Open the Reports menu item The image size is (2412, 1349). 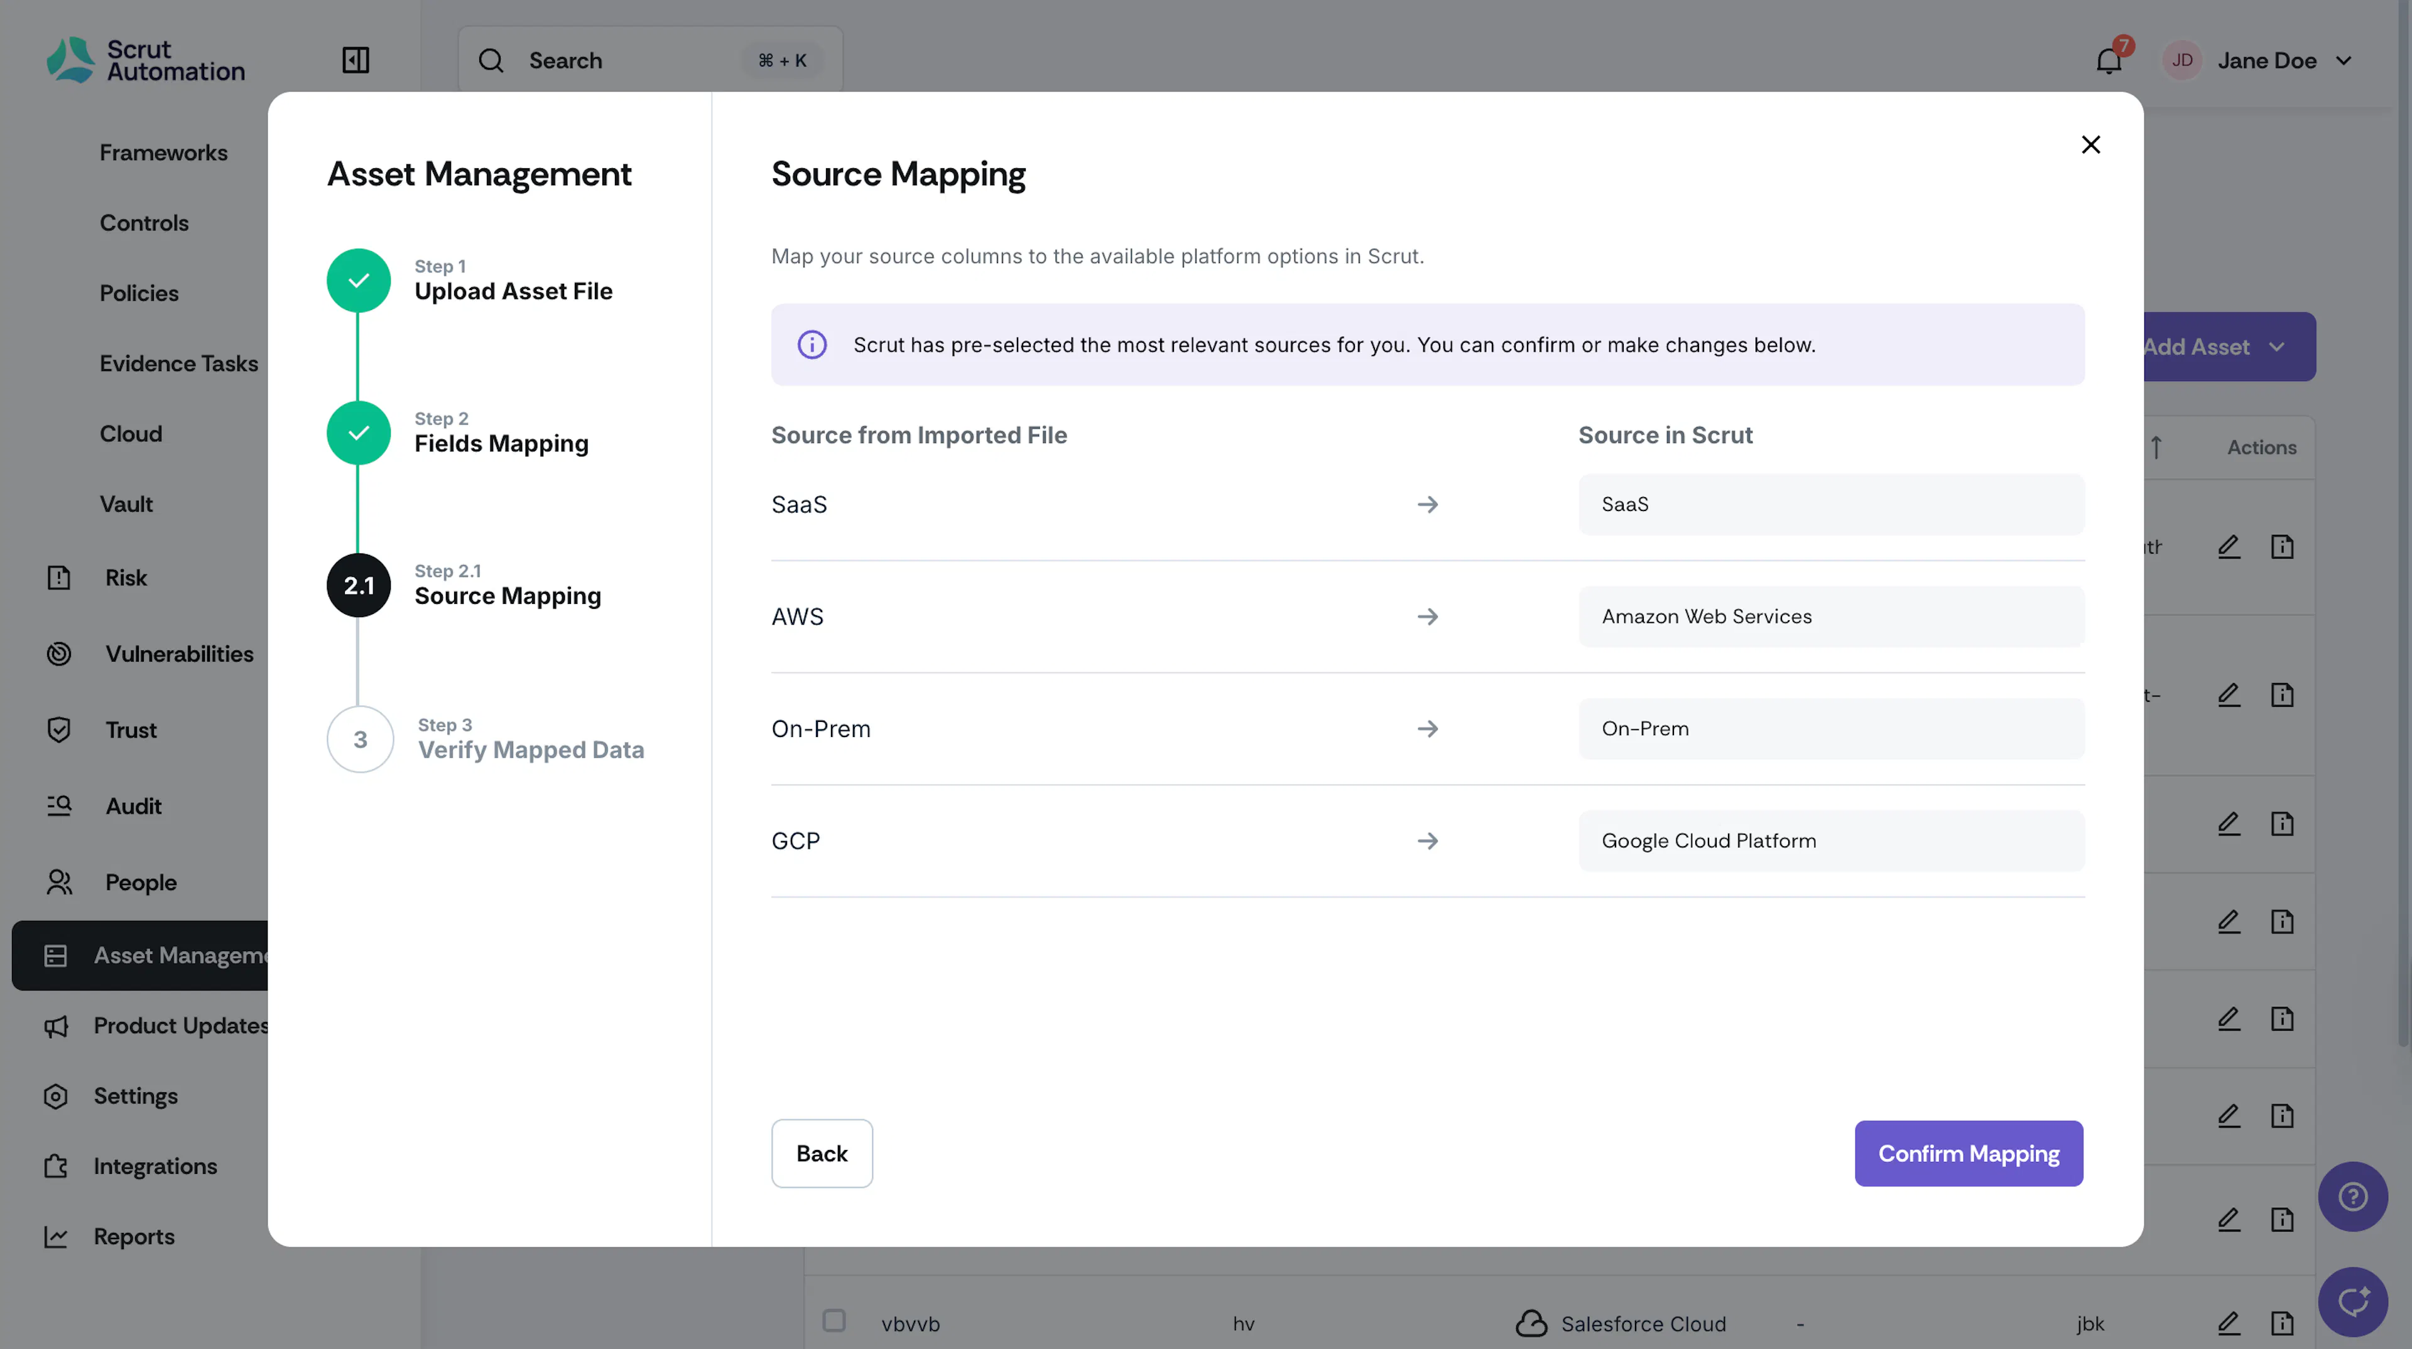coord(134,1237)
